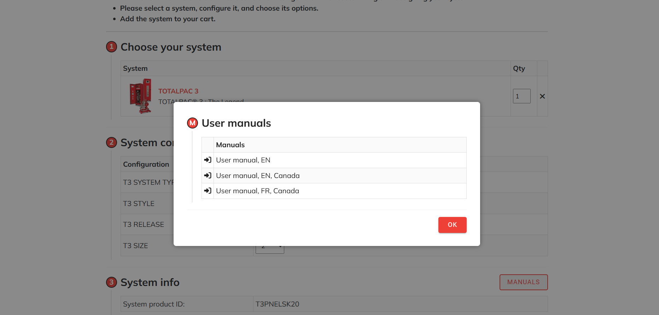
Task: Click the System product ID label
Action: (x=154, y=304)
